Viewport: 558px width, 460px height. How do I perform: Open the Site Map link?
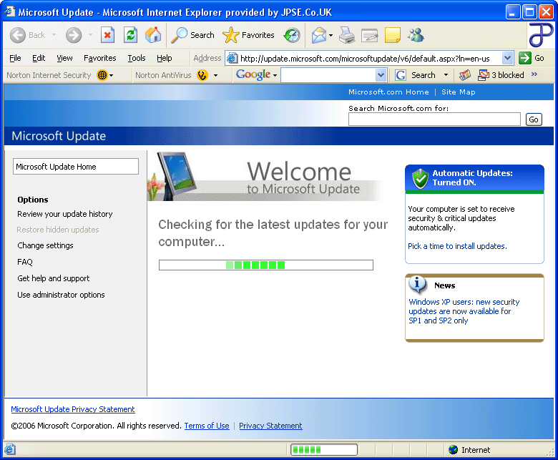tap(458, 92)
